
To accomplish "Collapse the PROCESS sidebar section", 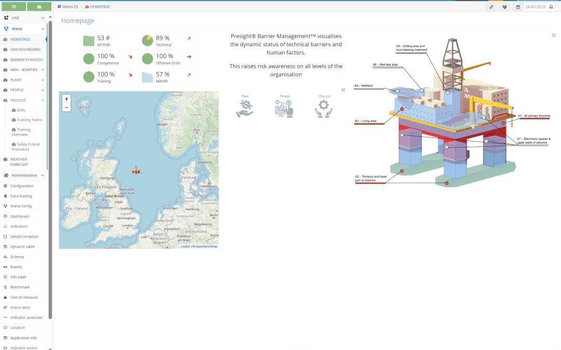I will pos(21,100).
